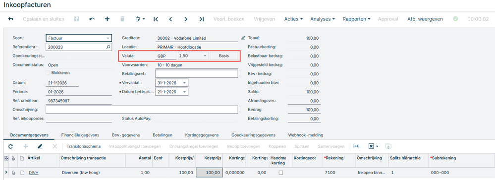Click the row expand arrow for DIVH
The image size is (495, 180).
pyautogui.click(x=6, y=173)
